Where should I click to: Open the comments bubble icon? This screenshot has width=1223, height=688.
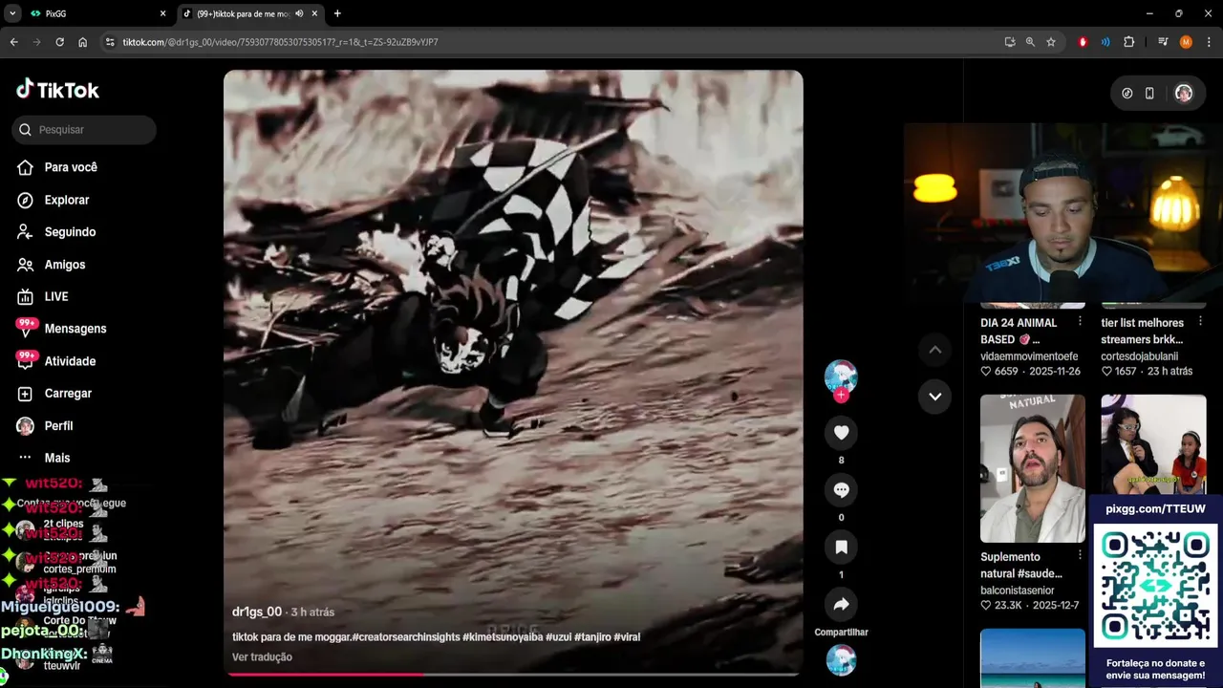(841, 490)
